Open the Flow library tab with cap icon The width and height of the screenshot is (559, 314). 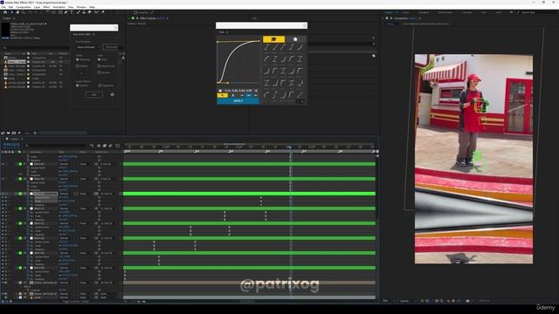tap(273, 39)
